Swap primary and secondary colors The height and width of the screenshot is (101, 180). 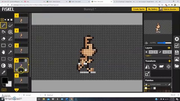[x=3, y=85]
